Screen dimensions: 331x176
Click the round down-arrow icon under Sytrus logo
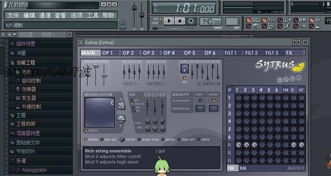pyautogui.click(x=280, y=80)
